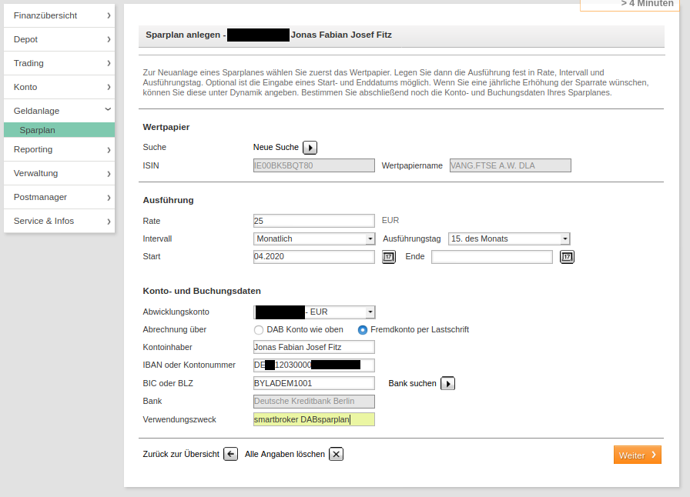Open the Trading menu item
This screenshot has height=497, width=690.
click(x=59, y=63)
